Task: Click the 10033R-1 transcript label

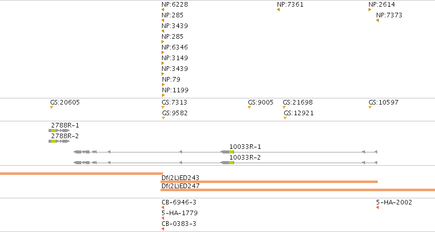Action: (245, 147)
